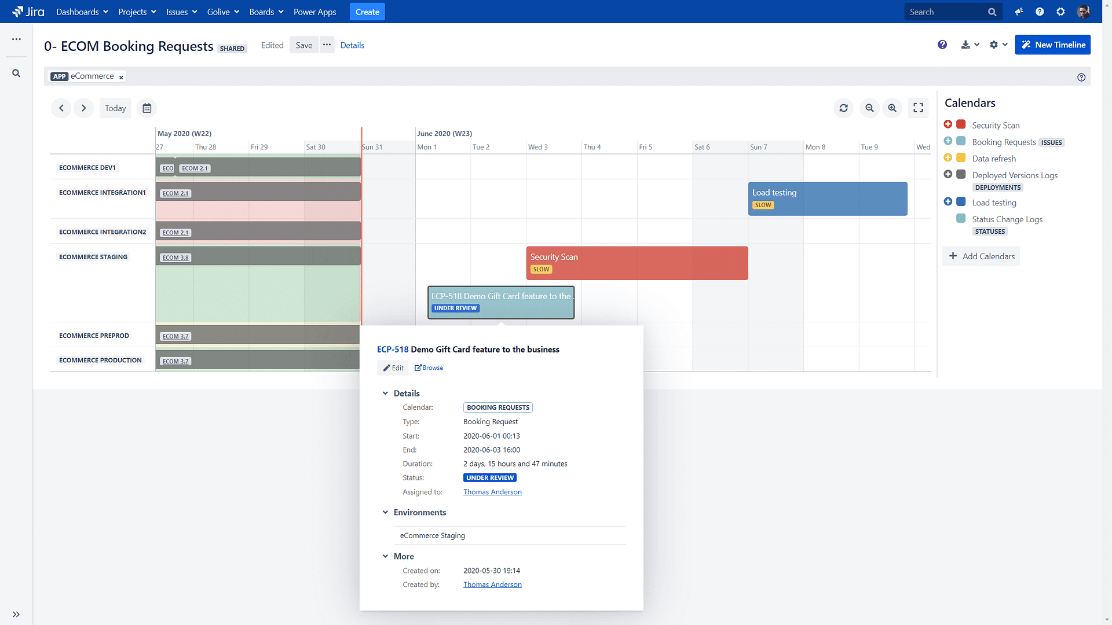Toggle Security Scan calendar color swatch visibility
1112x625 pixels.
[960, 124]
